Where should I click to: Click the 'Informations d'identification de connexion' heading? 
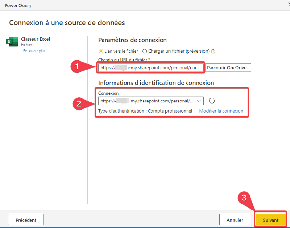(156, 83)
